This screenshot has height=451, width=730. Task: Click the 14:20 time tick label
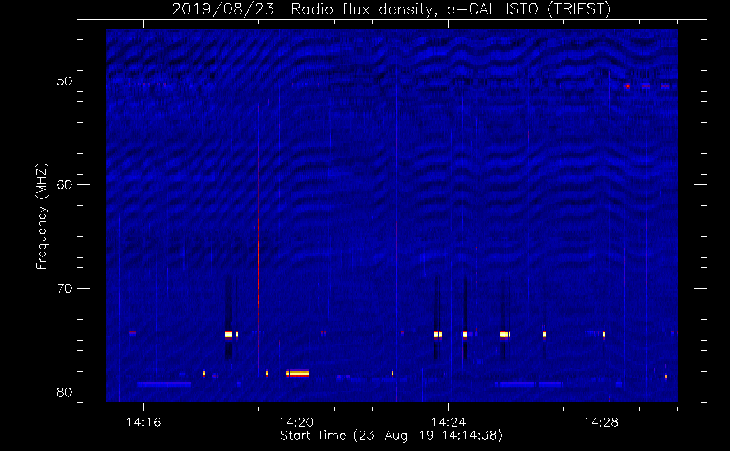pos(296,422)
